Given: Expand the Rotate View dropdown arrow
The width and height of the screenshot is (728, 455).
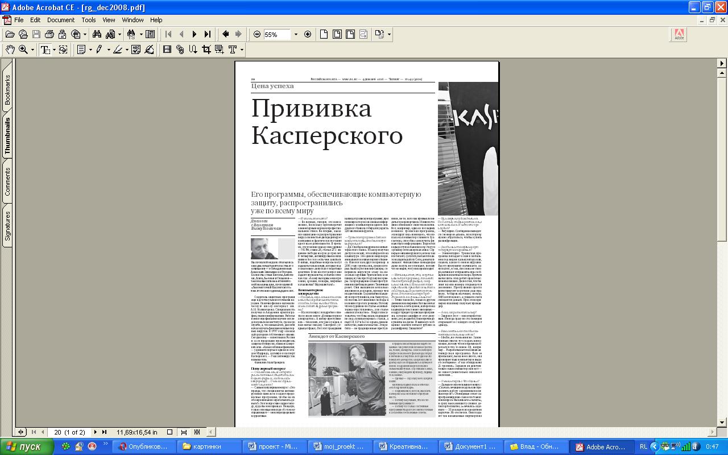Looking at the screenshot, I should (389, 34).
